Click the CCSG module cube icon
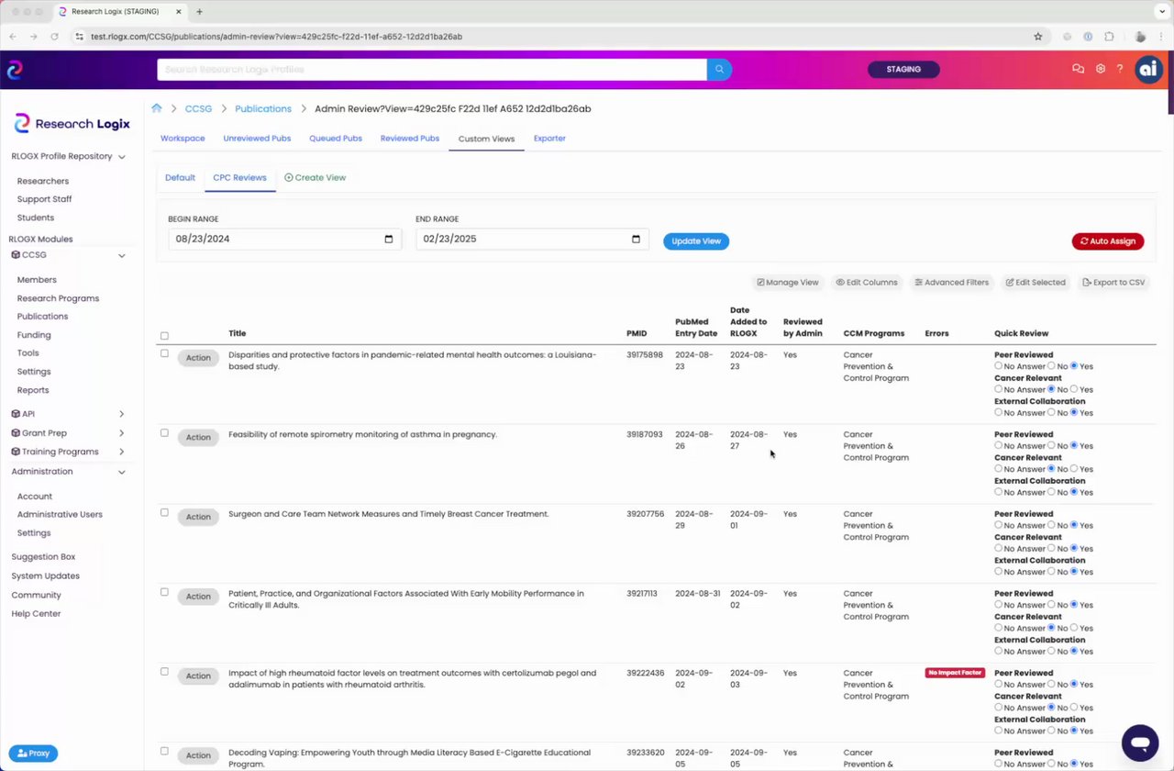This screenshot has height=771, width=1174. [16, 255]
